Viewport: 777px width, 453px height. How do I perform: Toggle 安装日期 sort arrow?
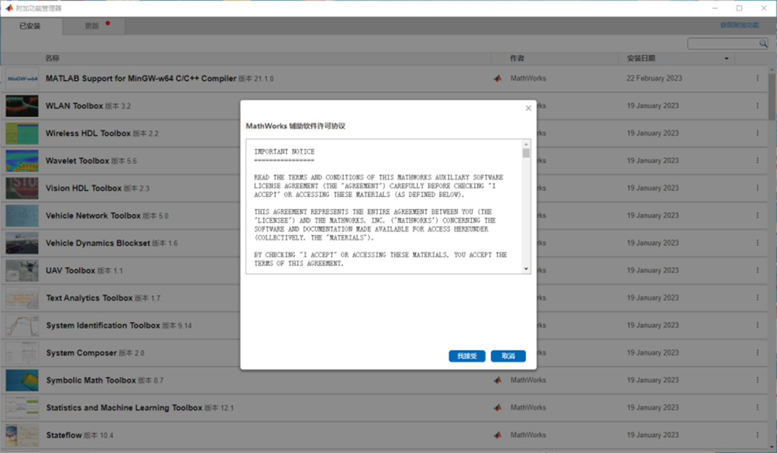pos(726,59)
